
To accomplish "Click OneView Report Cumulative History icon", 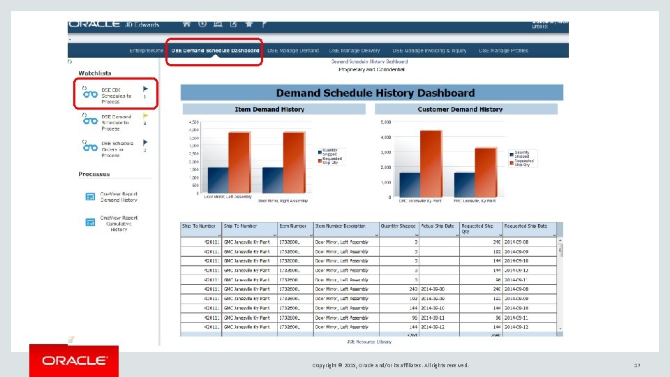I will [x=90, y=222].
